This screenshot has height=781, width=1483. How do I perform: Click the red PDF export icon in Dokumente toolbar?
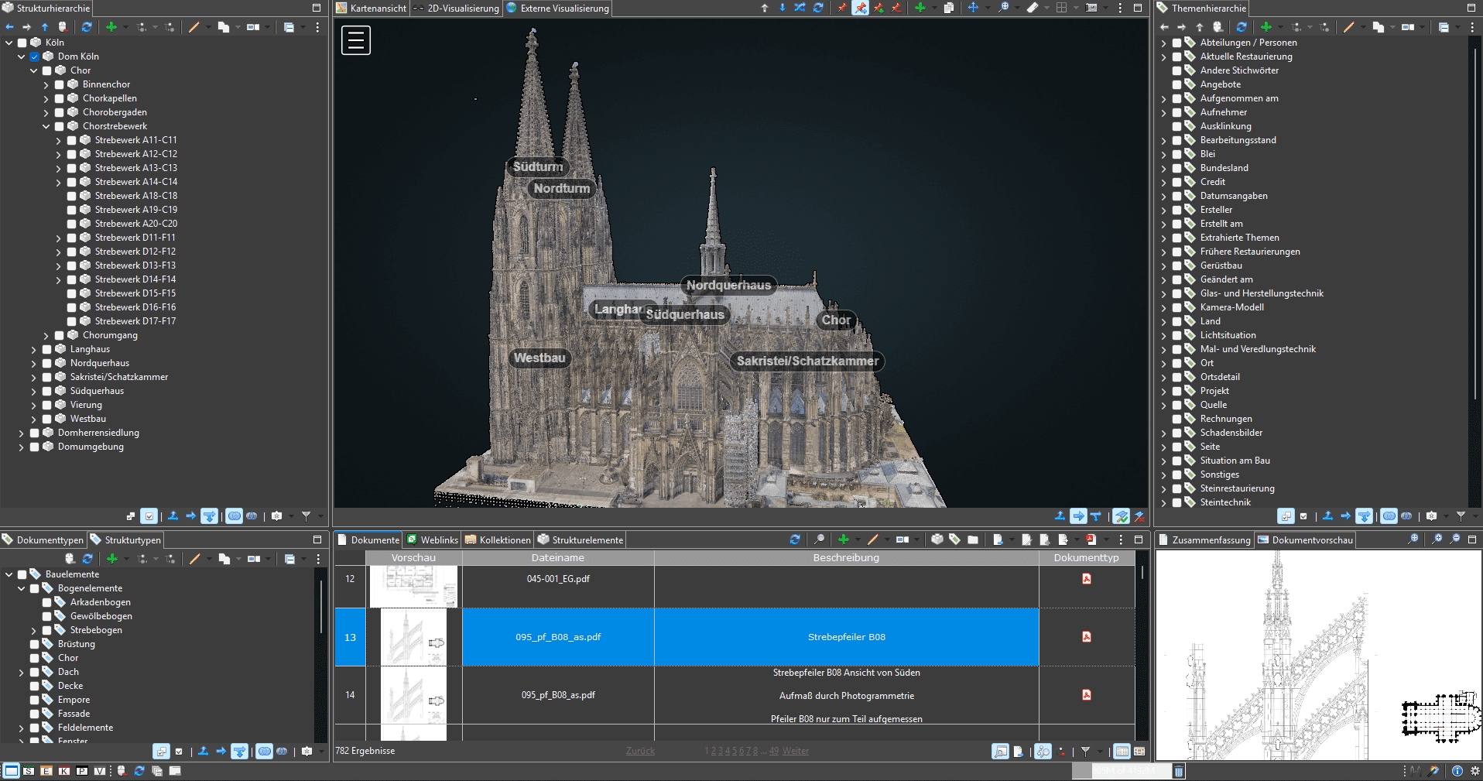1091,540
